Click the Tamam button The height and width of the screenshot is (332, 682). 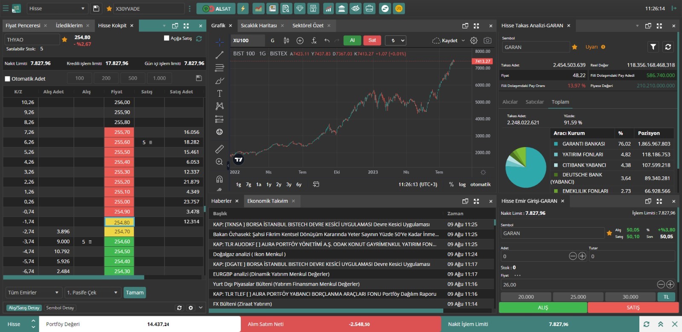pos(135,292)
